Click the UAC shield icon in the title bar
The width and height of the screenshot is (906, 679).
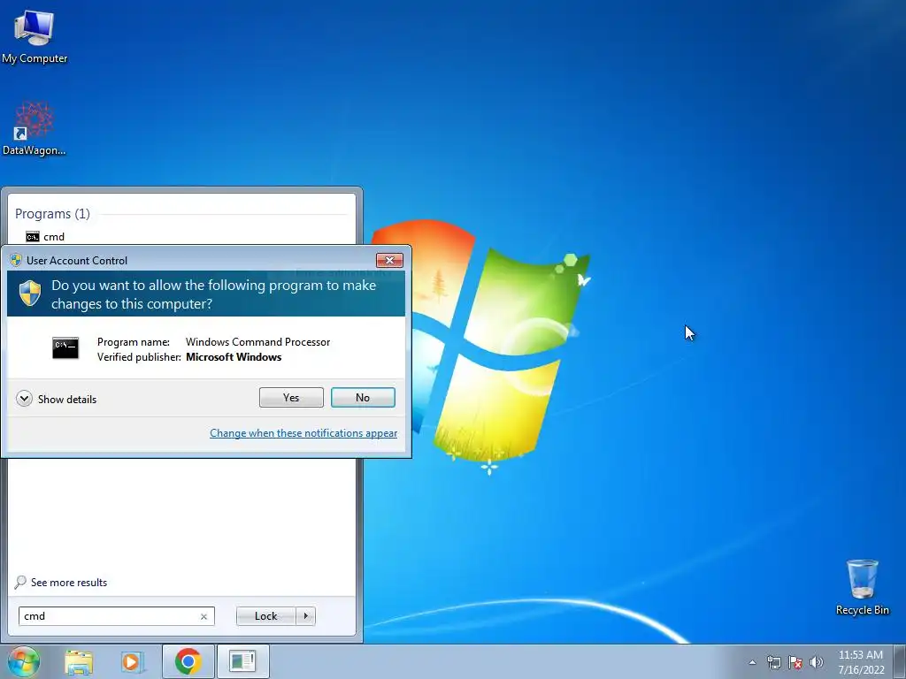point(16,261)
